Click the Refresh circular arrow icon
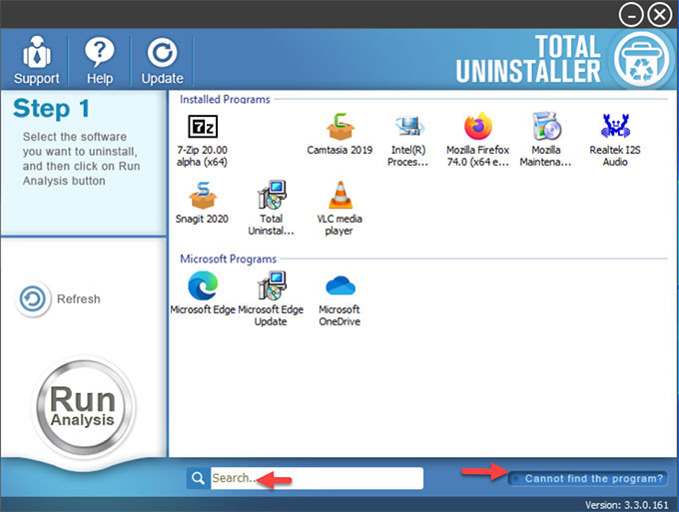 click(x=33, y=298)
